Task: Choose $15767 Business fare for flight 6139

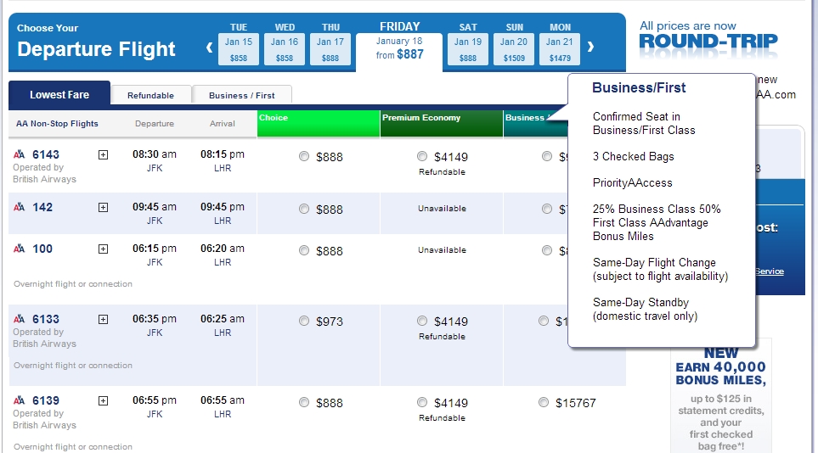Action: (544, 402)
